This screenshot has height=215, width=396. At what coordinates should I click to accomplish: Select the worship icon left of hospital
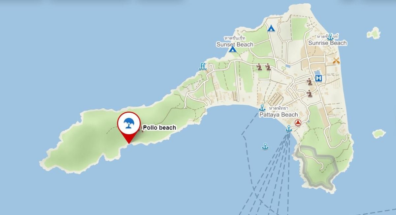309,81
